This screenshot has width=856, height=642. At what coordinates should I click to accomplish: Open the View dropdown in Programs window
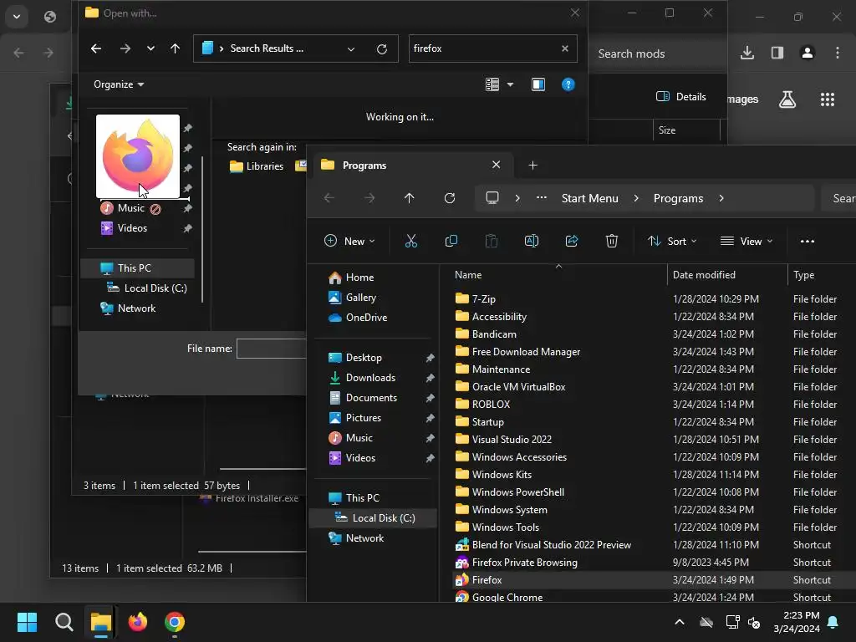pos(746,241)
